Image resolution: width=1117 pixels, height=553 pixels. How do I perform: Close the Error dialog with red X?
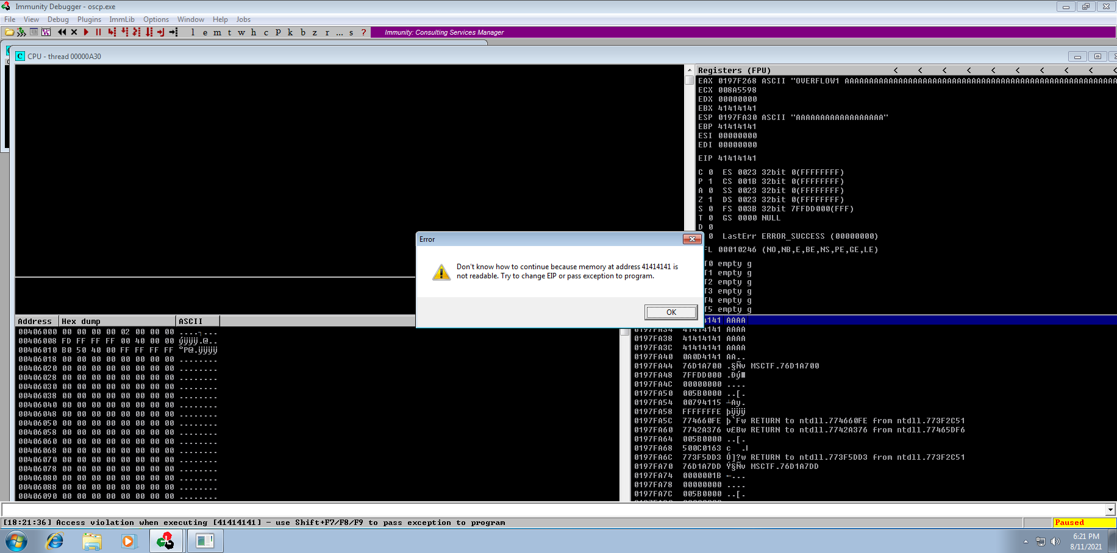click(x=692, y=239)
